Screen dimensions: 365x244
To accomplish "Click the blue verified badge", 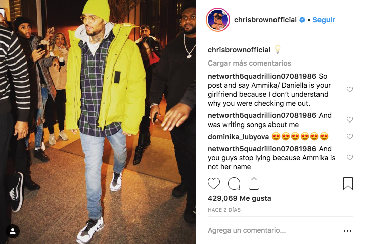I will [302, 20].
